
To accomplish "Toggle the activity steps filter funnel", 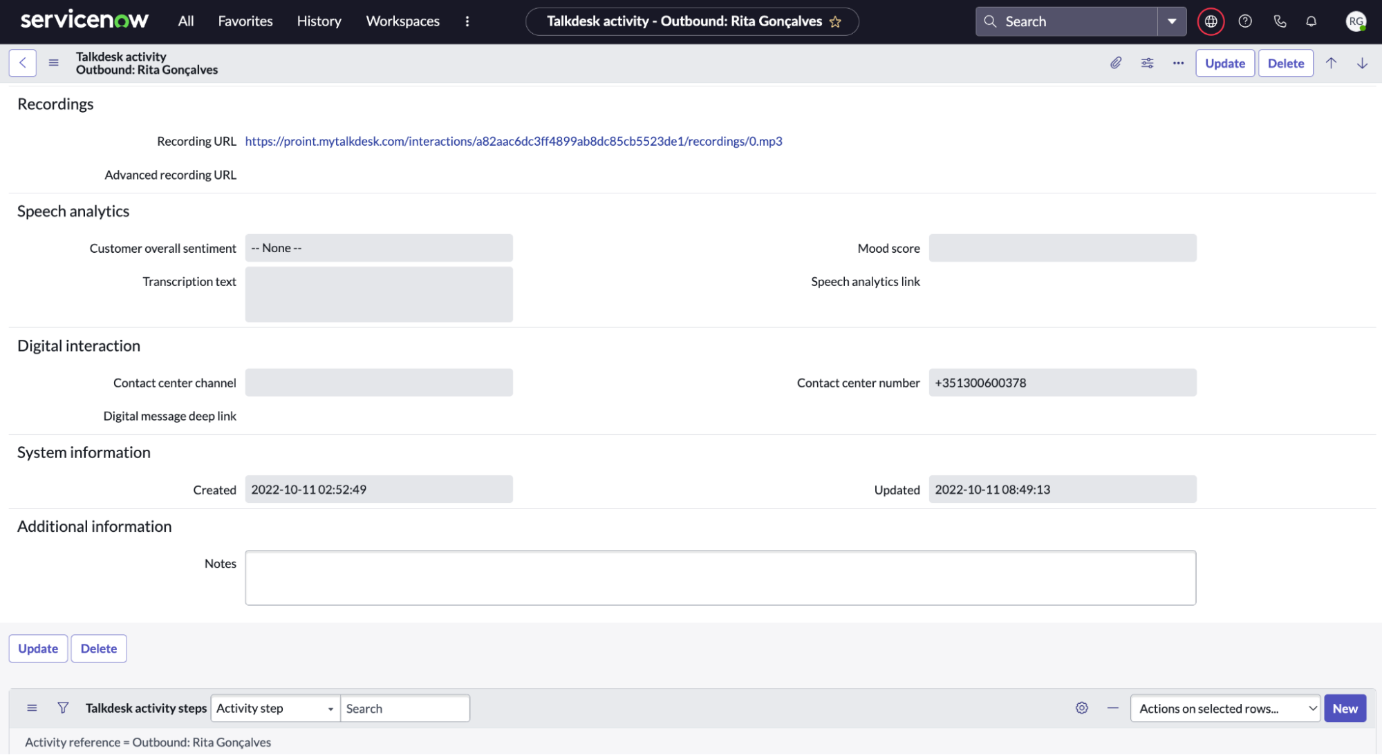I will 63,708.
